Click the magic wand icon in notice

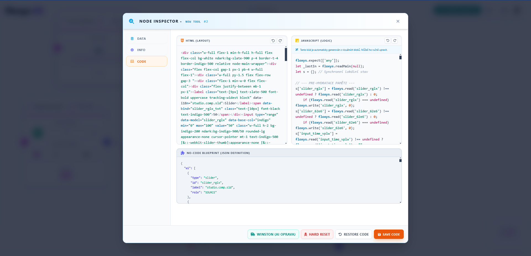[x=297, y=50]
